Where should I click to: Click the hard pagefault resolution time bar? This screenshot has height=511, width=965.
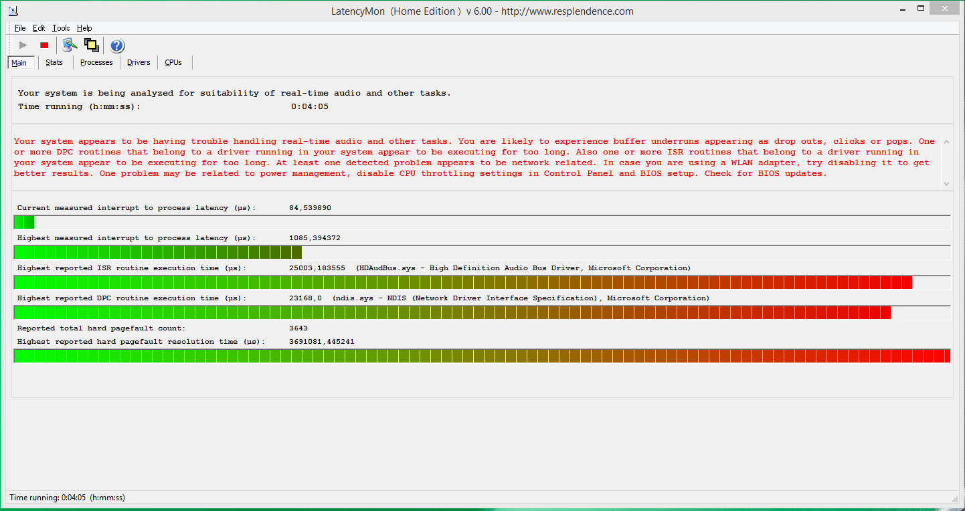[482, 356]
